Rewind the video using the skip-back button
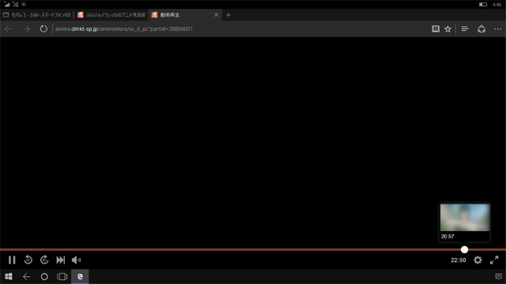 click(28, 260)
